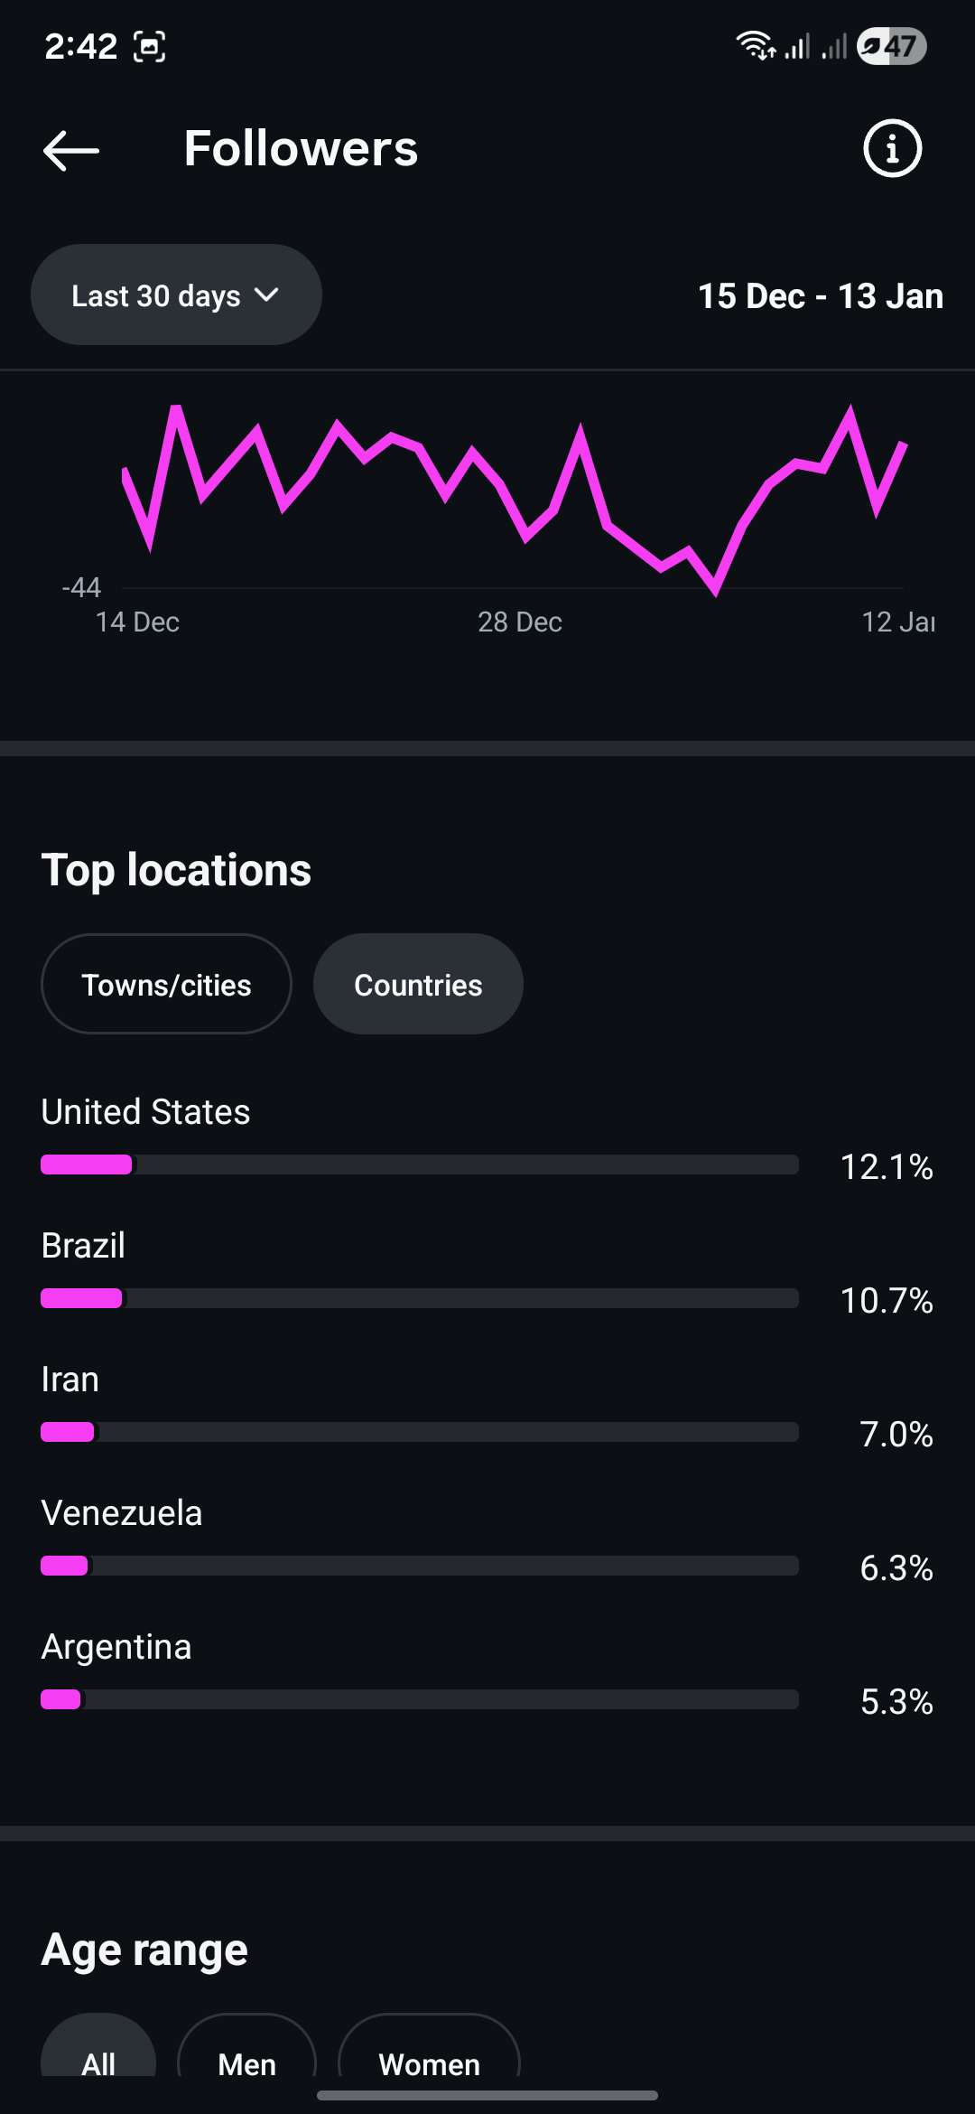This screenshot has width=975, height=2114.
Task: Tap the 15 Dec - 13 Jan date range
Action: pyautogui.click(x=820, y=296)
